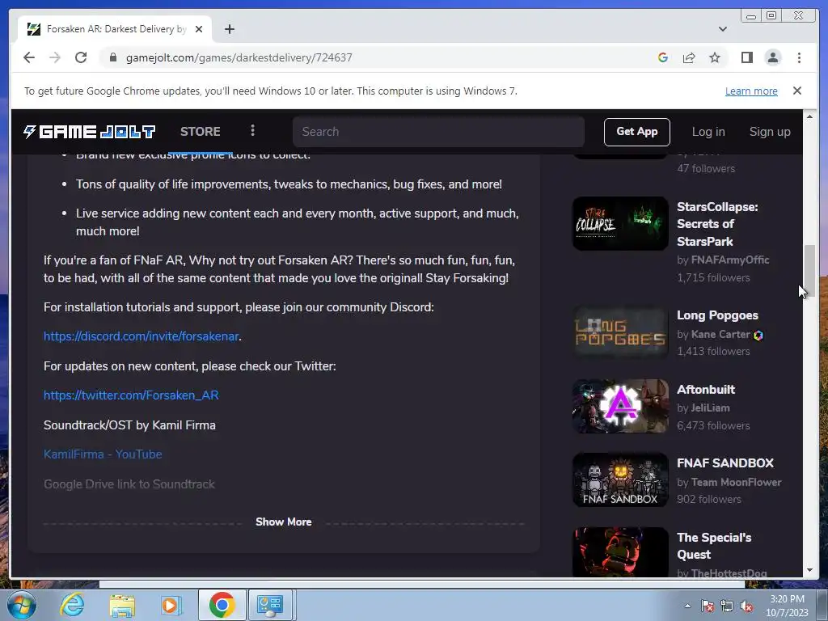This screenshot has height=621, width=828.
Task: Open The Special's Quest thumbnail
Action: 620,551
